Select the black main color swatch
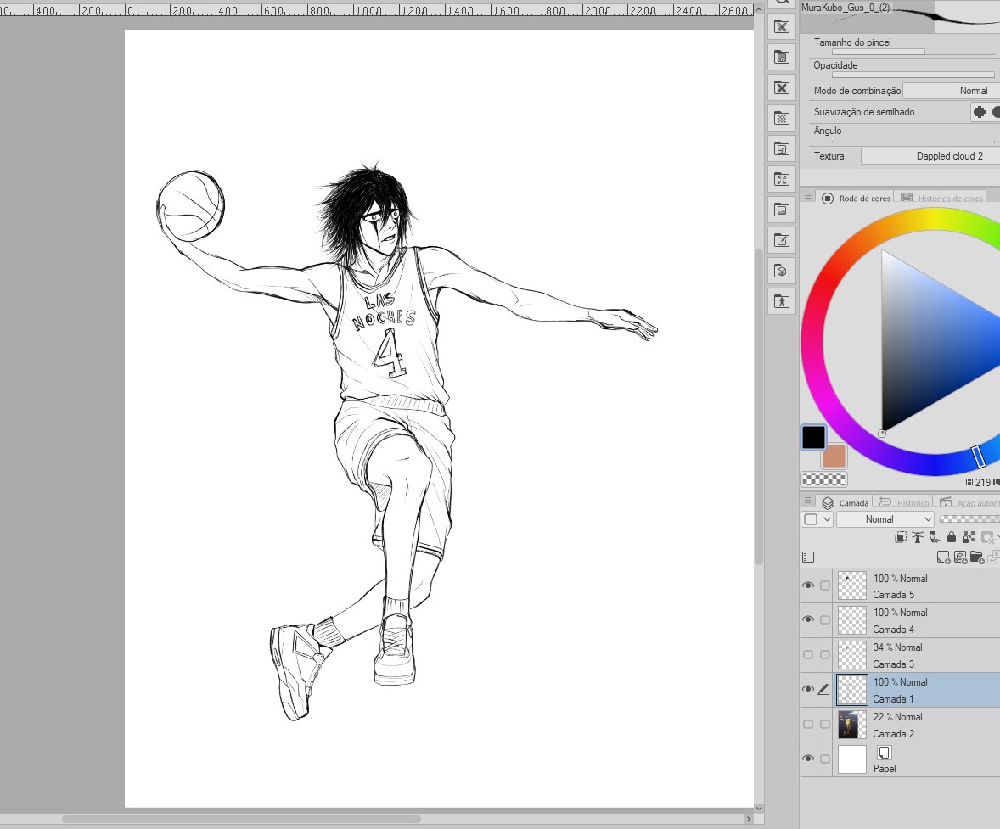Image resolution: width=1000 pixels, height=829 pixels. point(813,438)
